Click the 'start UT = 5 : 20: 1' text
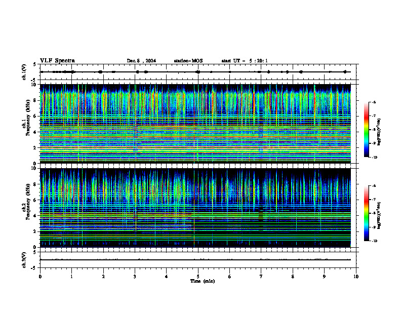The width and height of the screenshot is (401, 310). (x=245, y=61)
